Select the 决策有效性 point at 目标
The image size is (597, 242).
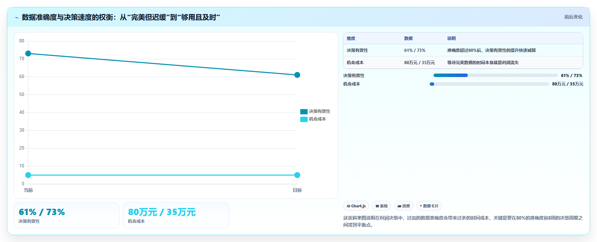pyautogui.click(x=297, y=75)
